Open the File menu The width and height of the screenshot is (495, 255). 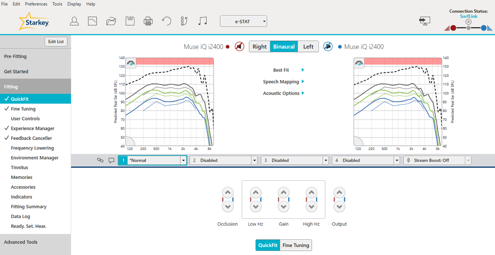[4, 4]
